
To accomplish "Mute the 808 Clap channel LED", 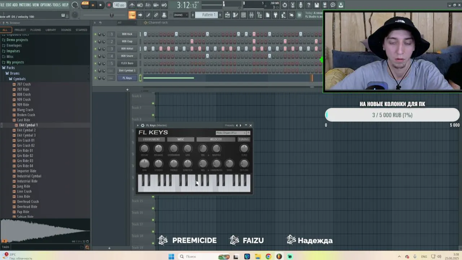I will (95, 42).
